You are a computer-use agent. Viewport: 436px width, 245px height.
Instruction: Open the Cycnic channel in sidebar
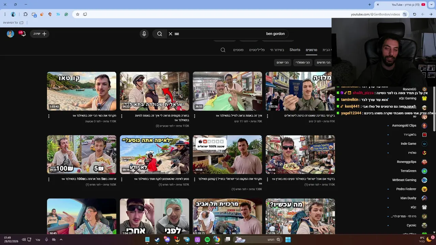coord(411,225)
